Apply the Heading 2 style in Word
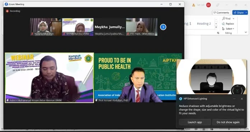The width and height of the screenshot is (250, 132). tap(204, 24)
